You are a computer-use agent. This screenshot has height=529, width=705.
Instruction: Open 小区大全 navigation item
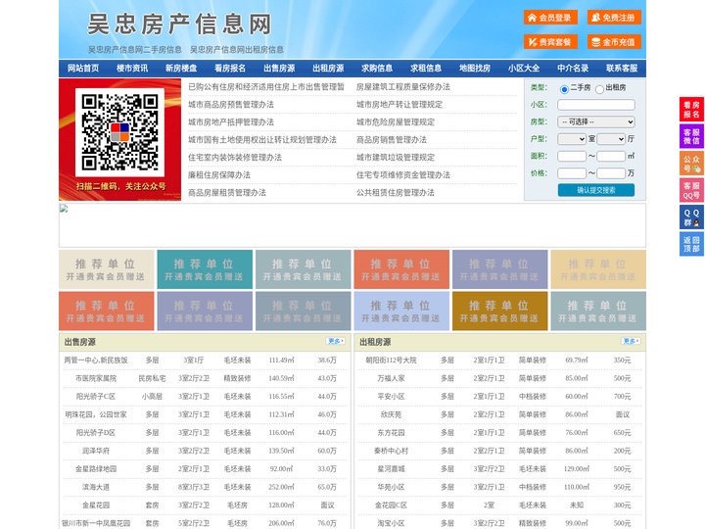click(x=524, y=69)
